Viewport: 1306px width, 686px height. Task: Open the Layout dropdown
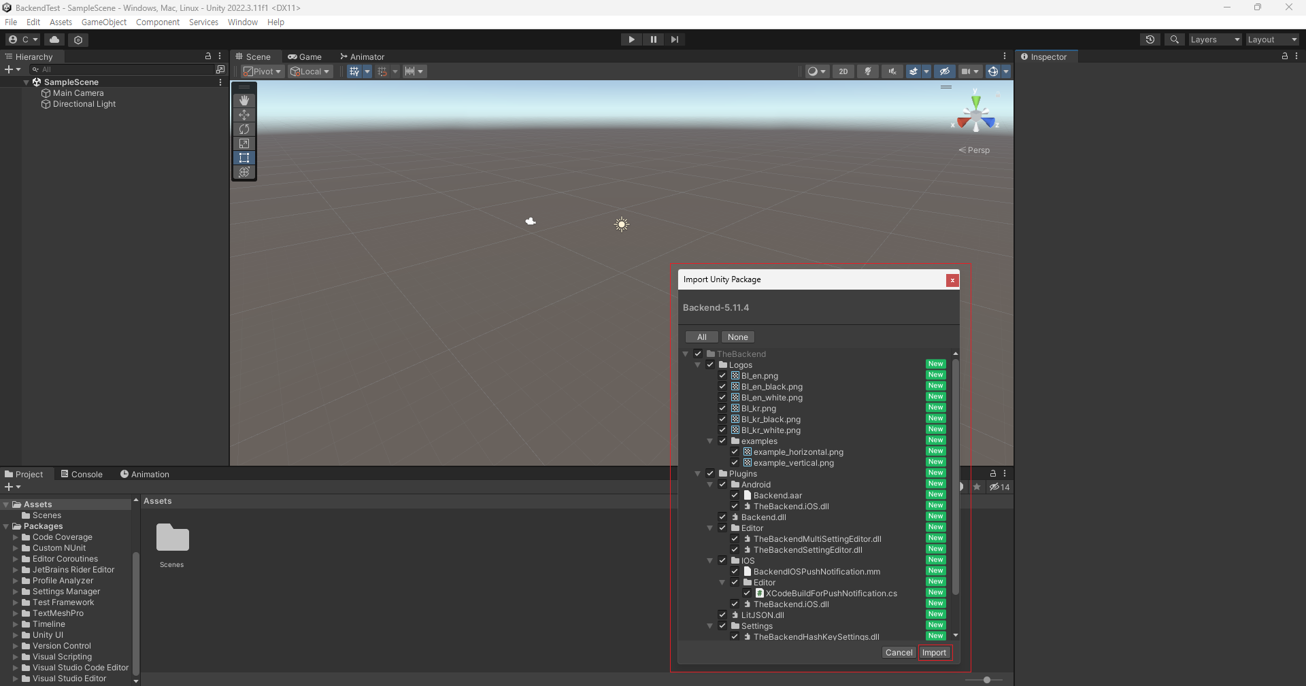click(1272, 39)
